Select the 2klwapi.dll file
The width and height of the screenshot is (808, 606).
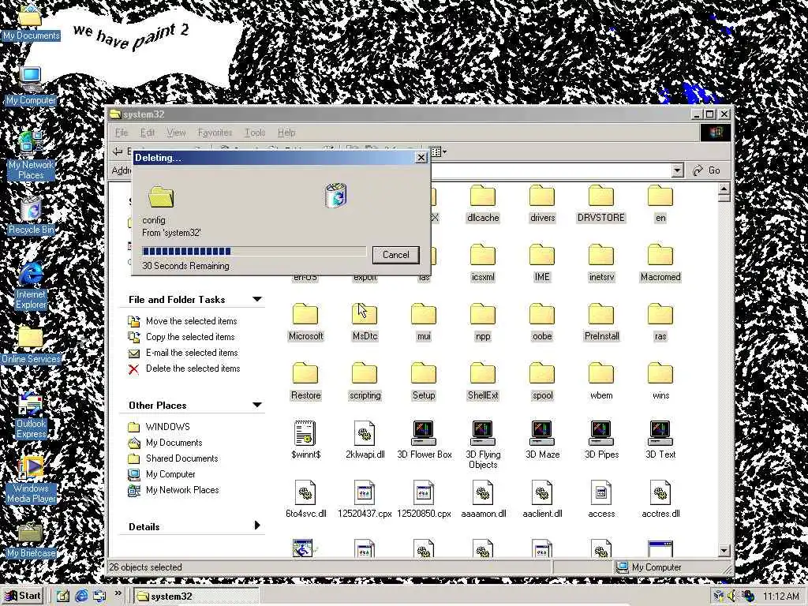click(x=365, y=440)
